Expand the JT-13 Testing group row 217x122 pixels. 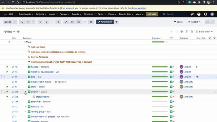point(25,111)
